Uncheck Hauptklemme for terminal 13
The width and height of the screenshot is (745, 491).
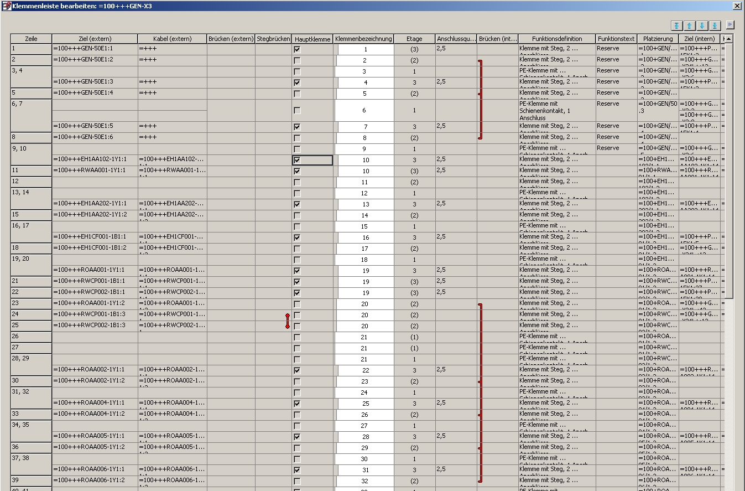tap(297, 205)
